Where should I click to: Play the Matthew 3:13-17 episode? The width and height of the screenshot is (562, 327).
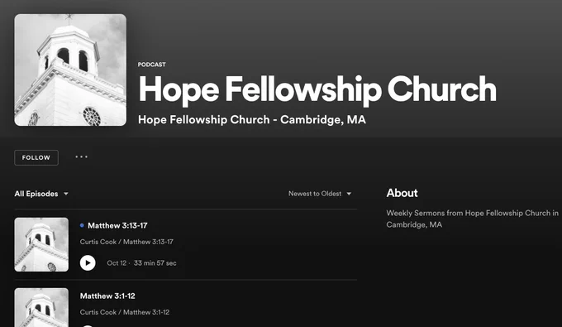(88, 262)
